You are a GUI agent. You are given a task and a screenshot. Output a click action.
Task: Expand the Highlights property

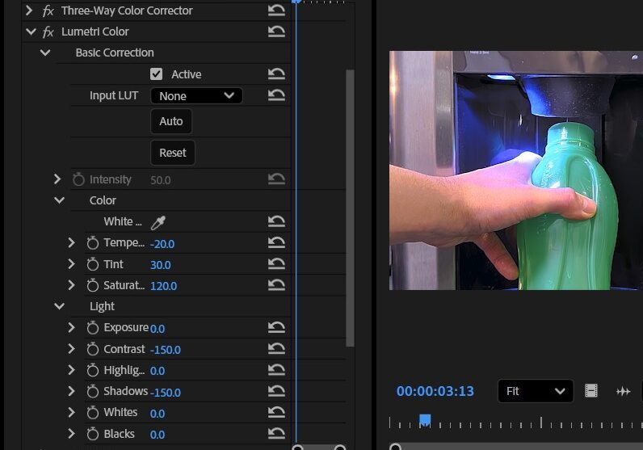(71, 370)
